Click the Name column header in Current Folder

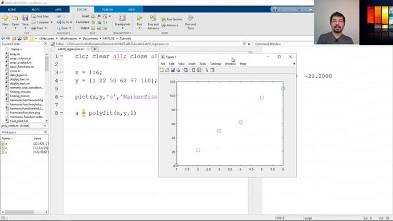coord(17,49)
